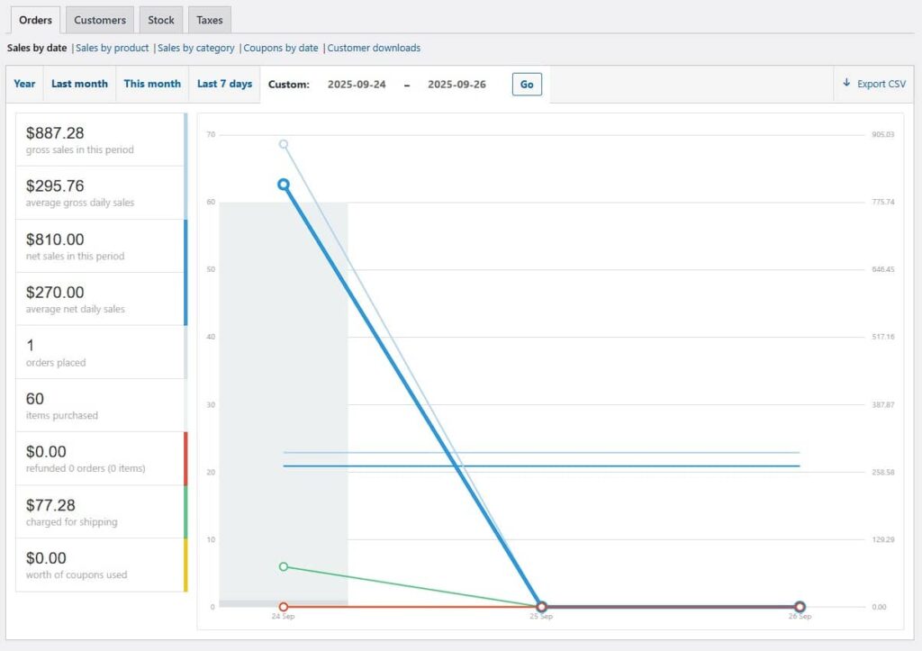922x651 pixels.
Task: Switch to the Customers tab
Action: 99,20
